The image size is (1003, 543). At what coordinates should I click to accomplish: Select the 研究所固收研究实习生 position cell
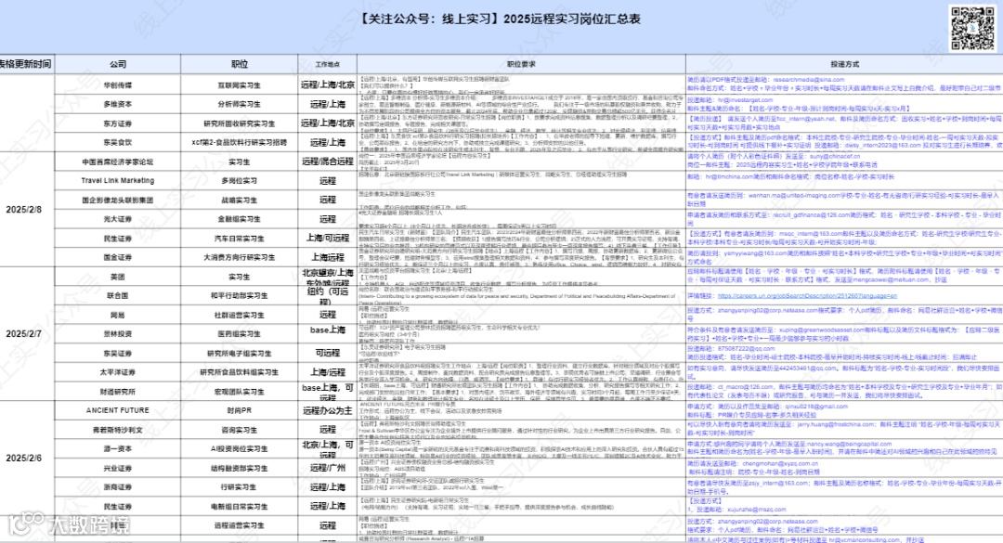[x=240, y=123]
